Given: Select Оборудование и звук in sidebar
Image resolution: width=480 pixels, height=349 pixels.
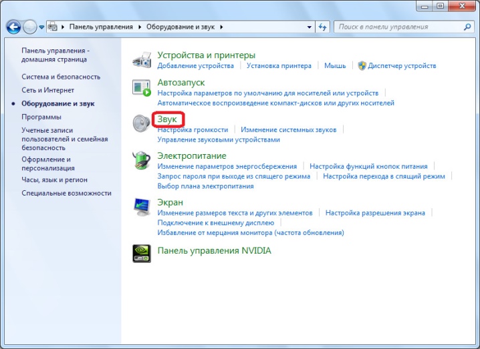Looking at the screenshot, I should (58, 103).
